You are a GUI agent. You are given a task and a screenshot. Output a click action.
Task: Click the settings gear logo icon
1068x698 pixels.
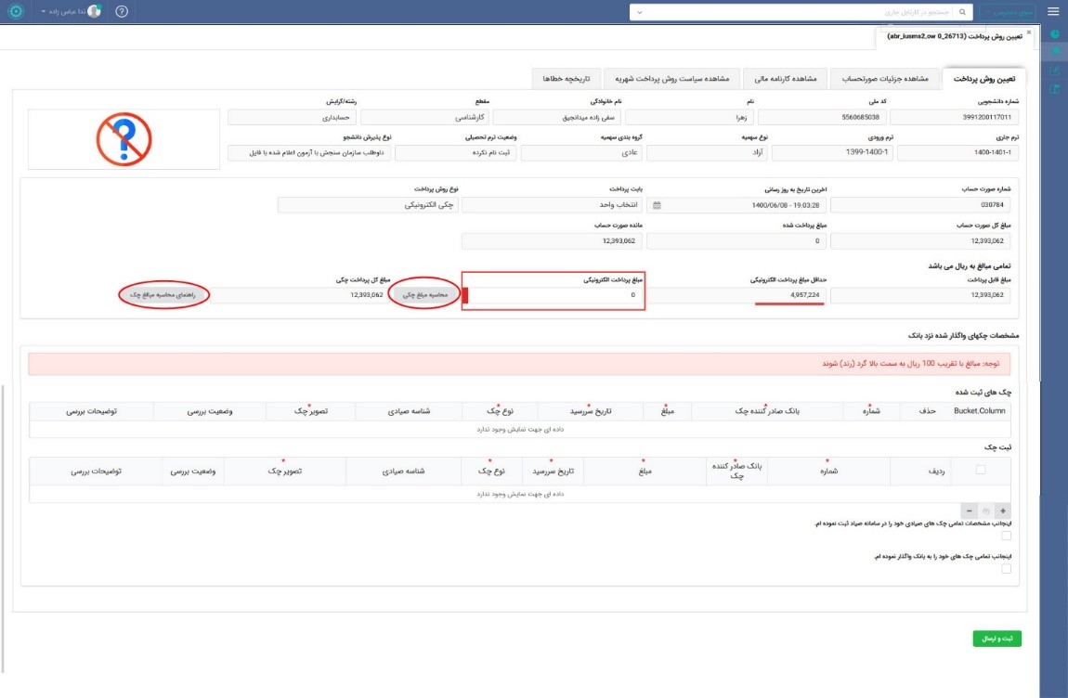(16, 11)
